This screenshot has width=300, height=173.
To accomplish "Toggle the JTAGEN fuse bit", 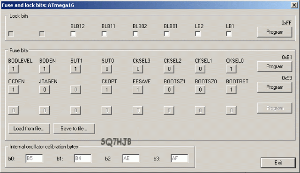I will click(x=45, y=90).
